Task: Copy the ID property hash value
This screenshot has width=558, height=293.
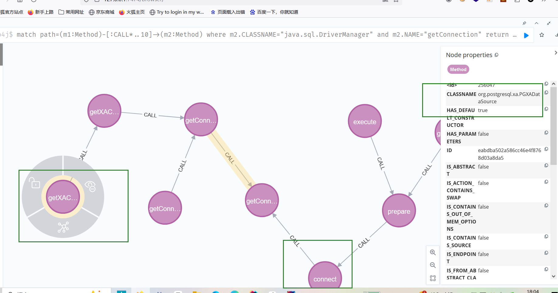Action: coord(546,149)
